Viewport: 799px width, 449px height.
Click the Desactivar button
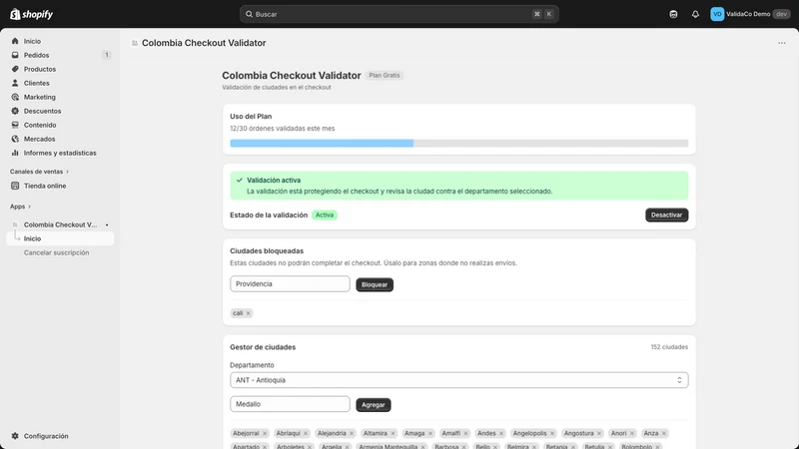point(666,215)
